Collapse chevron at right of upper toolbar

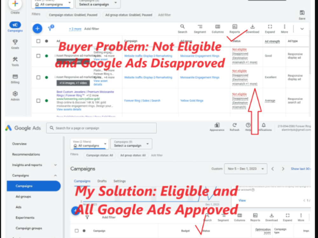[302, 29]
